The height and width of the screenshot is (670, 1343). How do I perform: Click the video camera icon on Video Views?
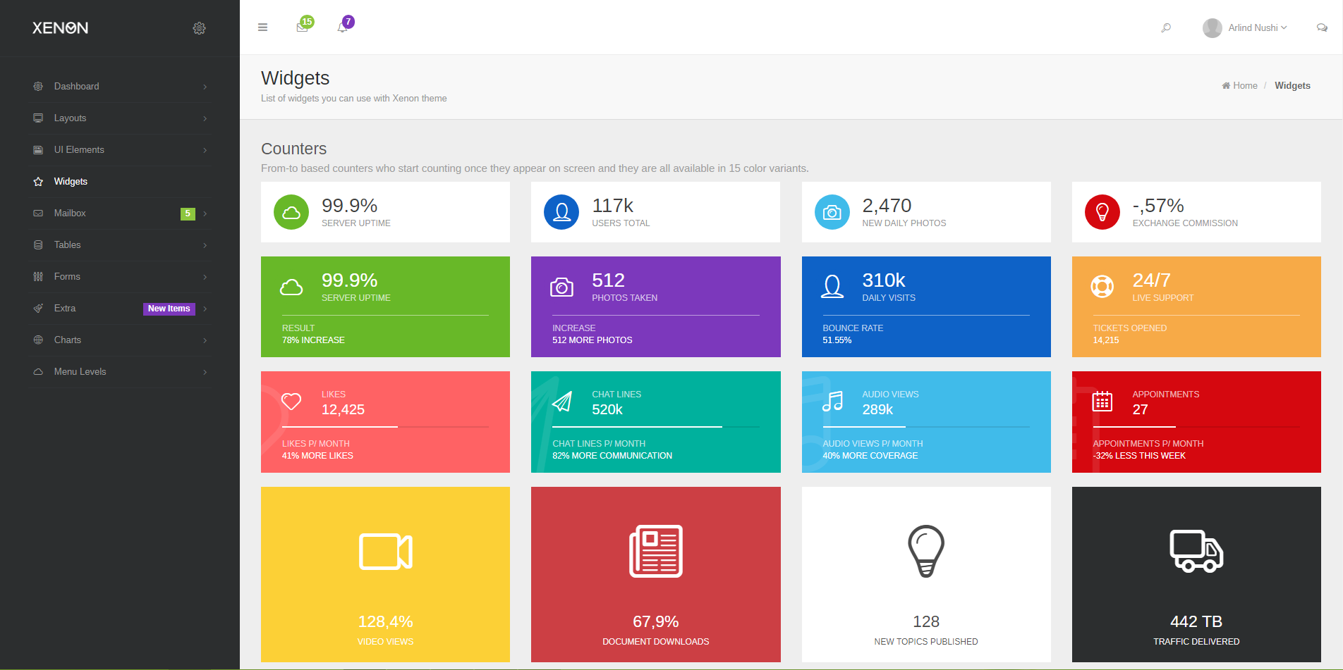(385, 551)
